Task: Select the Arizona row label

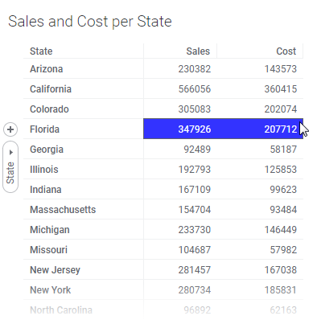Action: (x=47, y=69)
